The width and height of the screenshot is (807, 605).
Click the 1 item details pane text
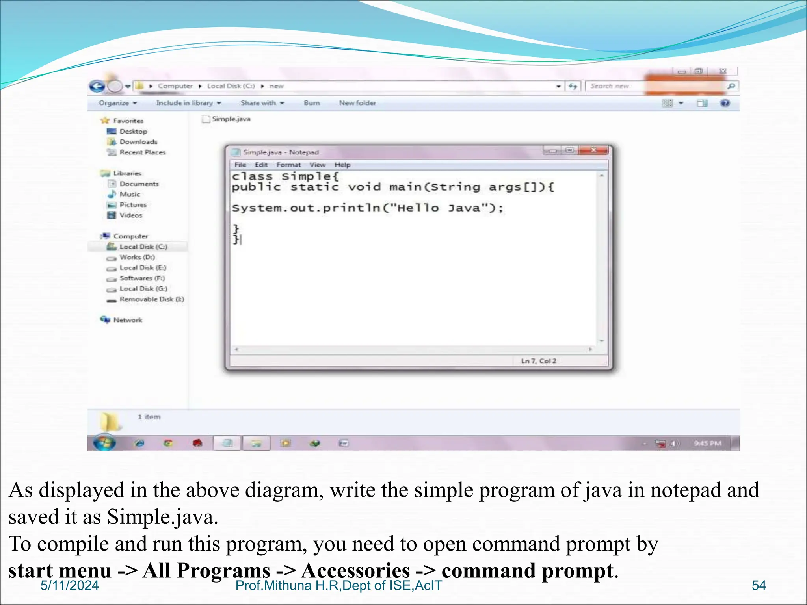point(149,417)
